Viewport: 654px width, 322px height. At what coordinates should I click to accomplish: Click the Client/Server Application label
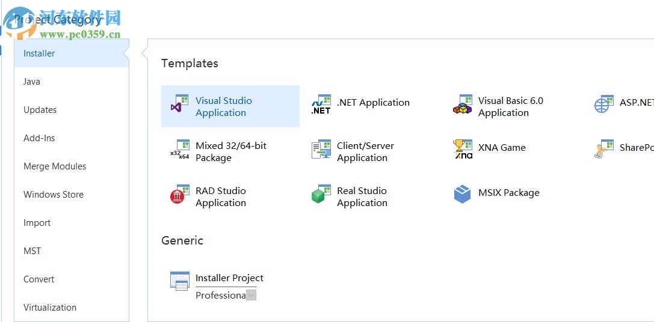pos(365,151)
